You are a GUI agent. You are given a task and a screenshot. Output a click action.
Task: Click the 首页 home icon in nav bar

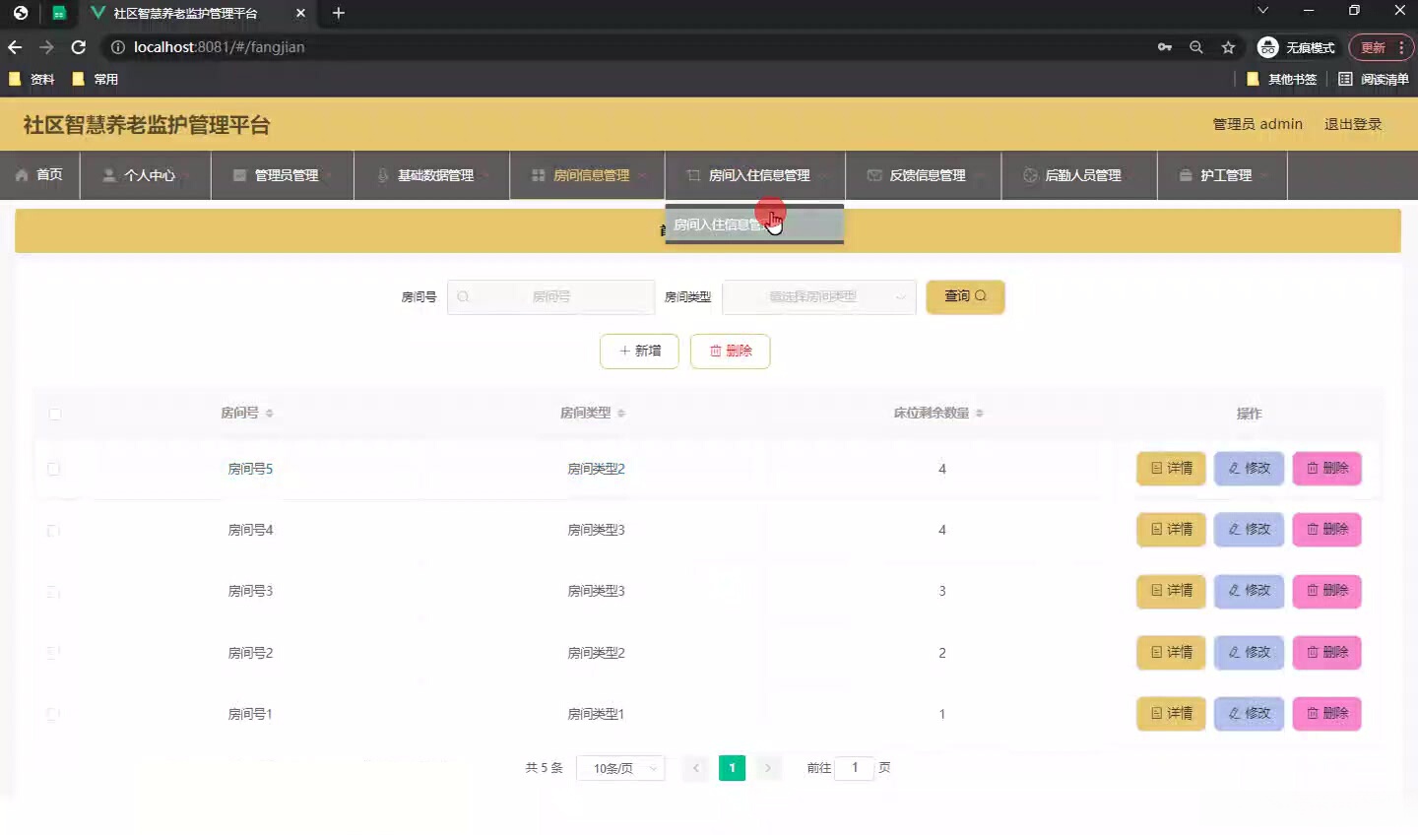coord(22,174)
